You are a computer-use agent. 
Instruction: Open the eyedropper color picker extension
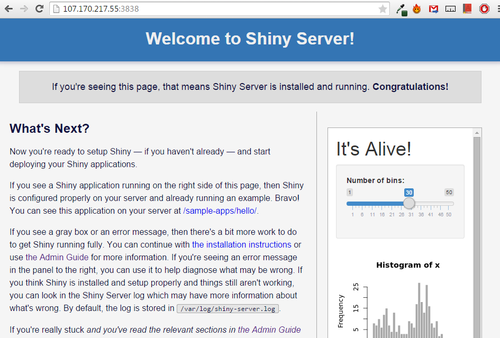pyautogui.click(x=402, y=9)
